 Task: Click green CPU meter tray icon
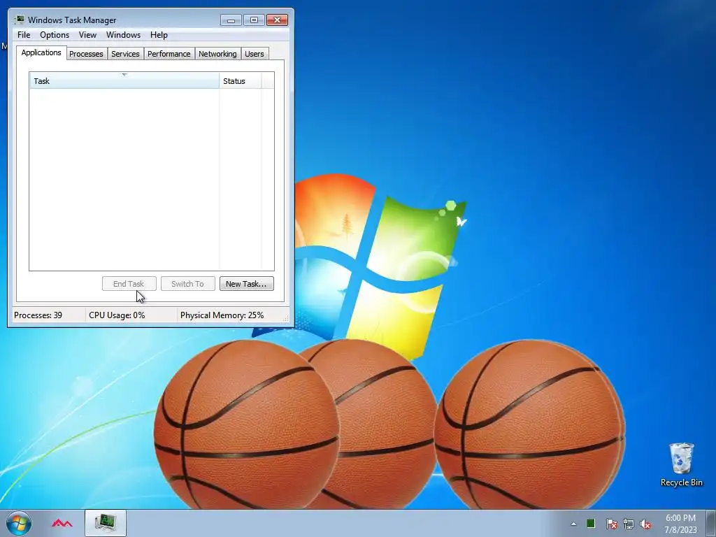point(591,523)
